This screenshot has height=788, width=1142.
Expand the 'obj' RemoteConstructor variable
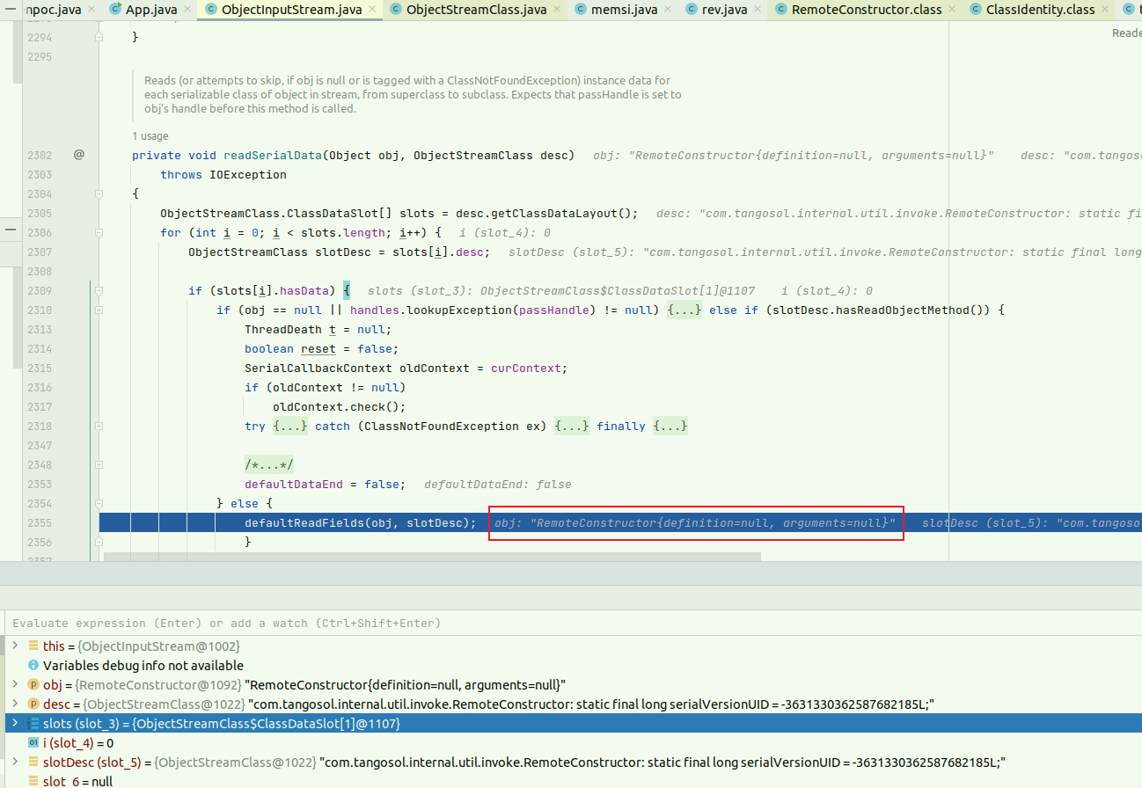[x=15, y=684]
